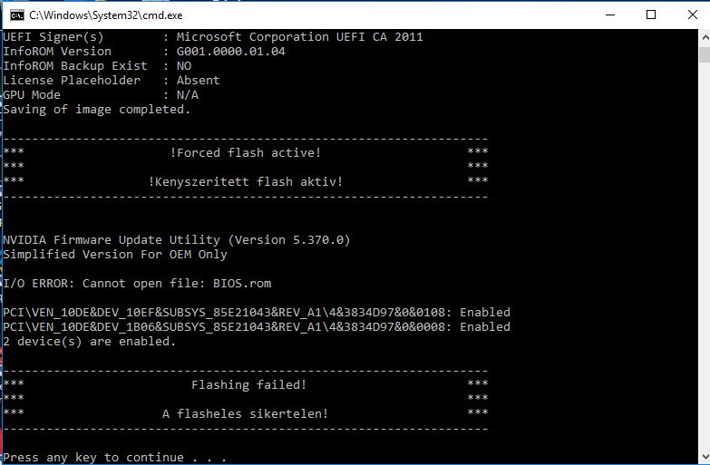
Task: Click the vertical scrollbar thumb
Action: click(705, 54)
